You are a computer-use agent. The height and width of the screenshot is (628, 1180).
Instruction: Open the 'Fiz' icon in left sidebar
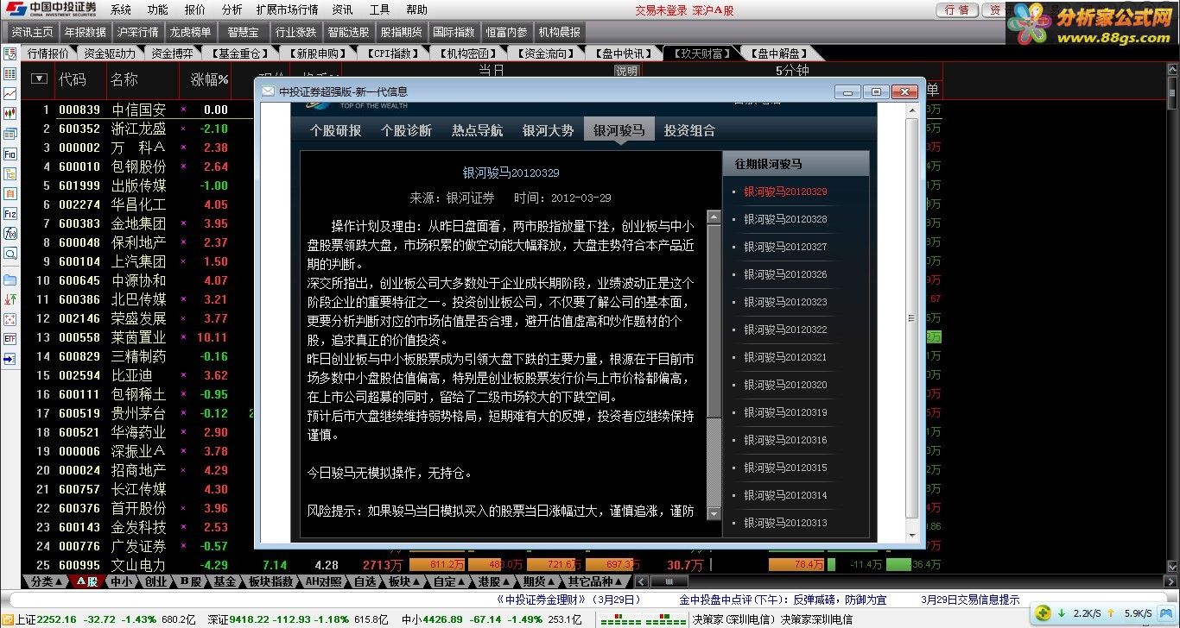10,213
